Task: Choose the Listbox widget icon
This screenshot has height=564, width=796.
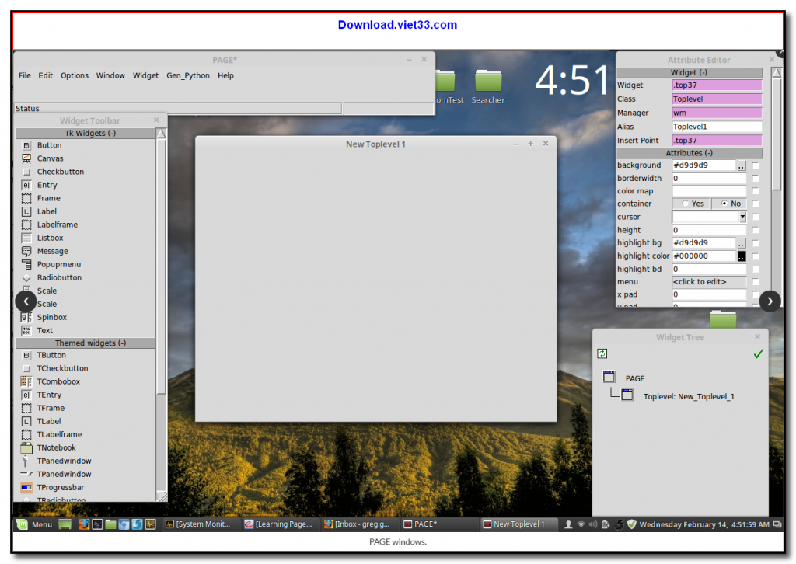Action: tap(26, 238)
